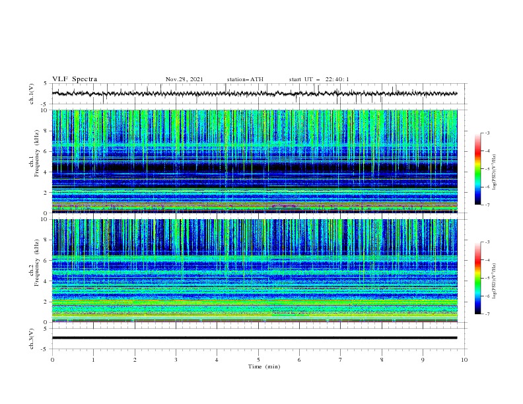The height and width of the screenshot is (404, 523).
Task: Click the ch.1 voltage waveform trace
Action: point(255,94)
